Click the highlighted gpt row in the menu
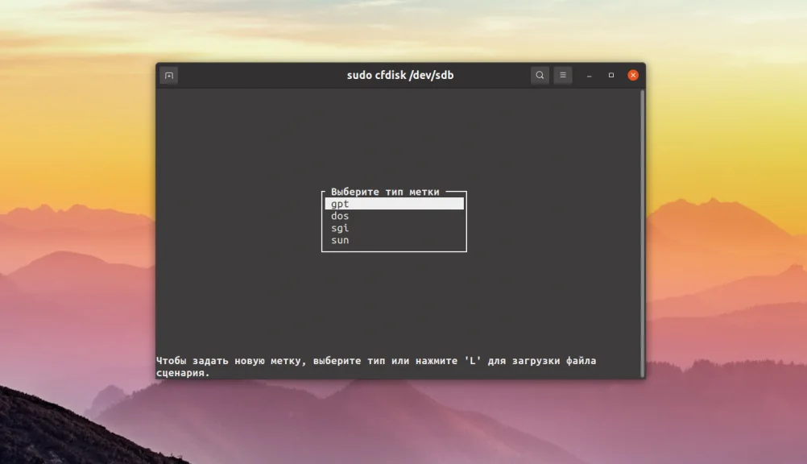 point(394,203)
